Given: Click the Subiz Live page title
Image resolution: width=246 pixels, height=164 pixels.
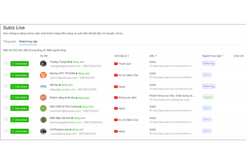Looking at the screenshot, I should click(x=14, y=28).
